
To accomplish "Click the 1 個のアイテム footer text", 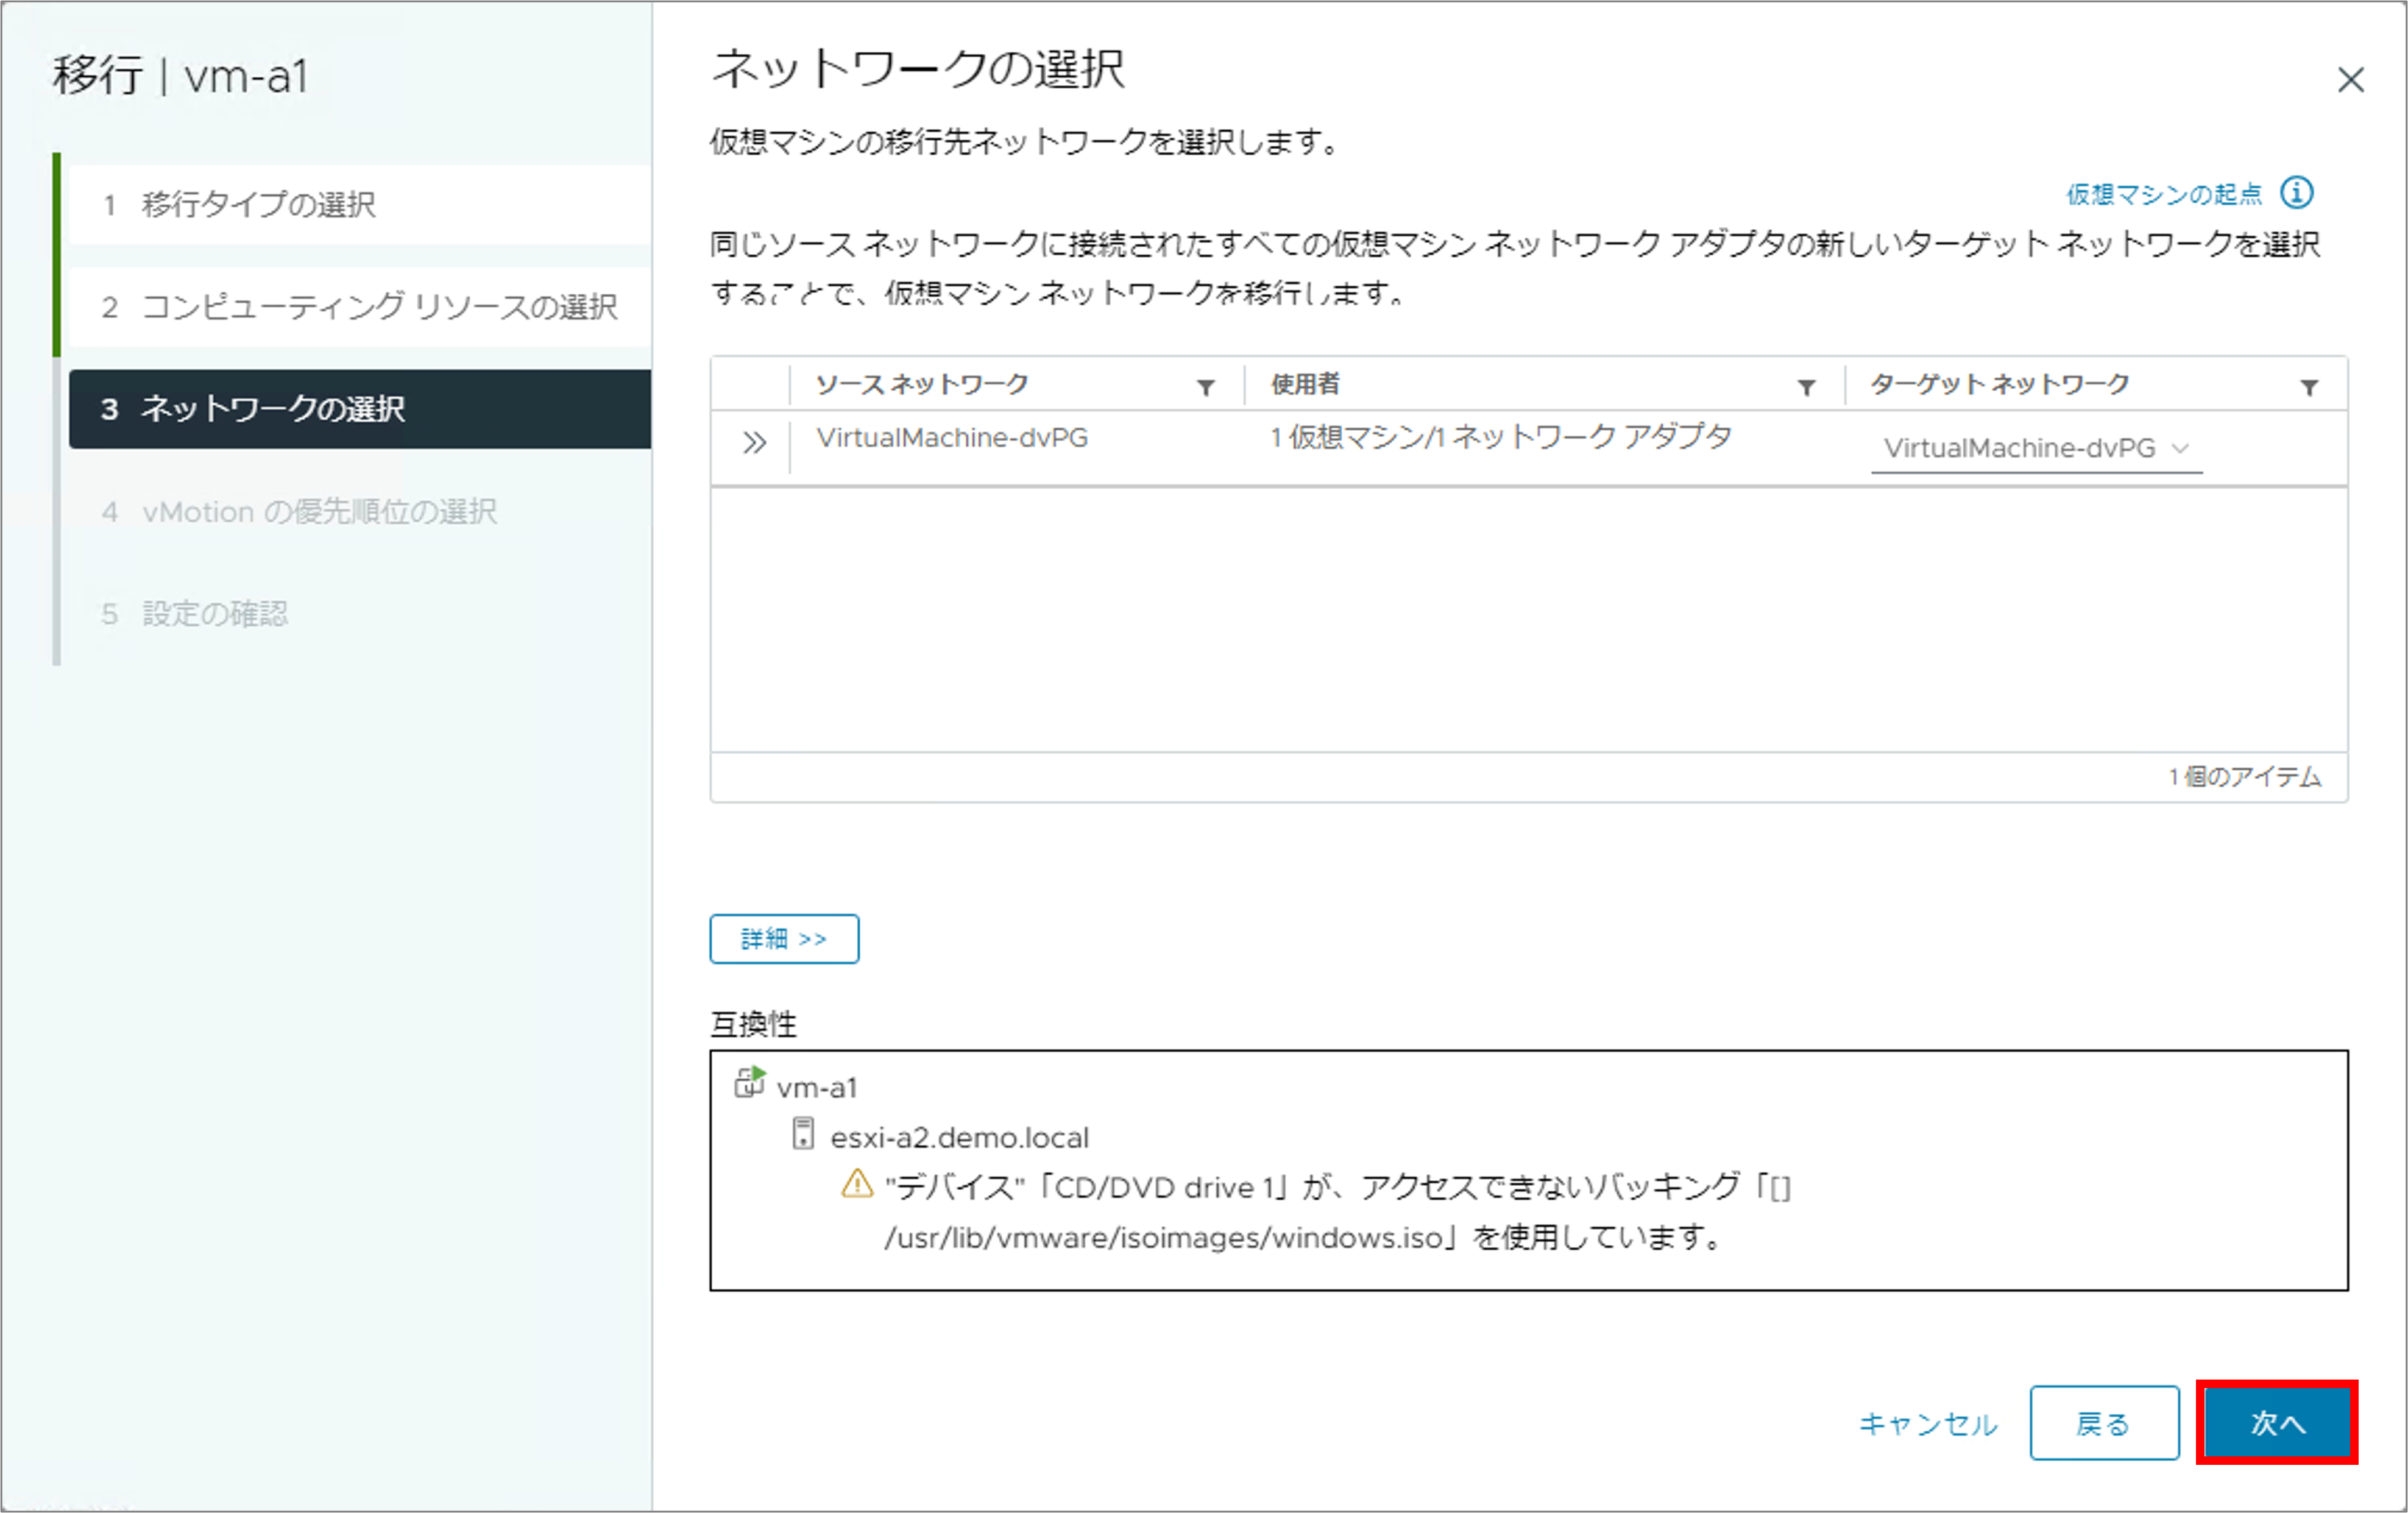I will (x=2245, y=777).
